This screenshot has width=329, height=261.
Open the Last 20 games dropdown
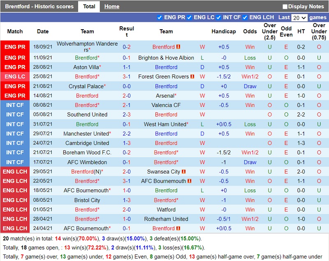(x=299, y=18)
